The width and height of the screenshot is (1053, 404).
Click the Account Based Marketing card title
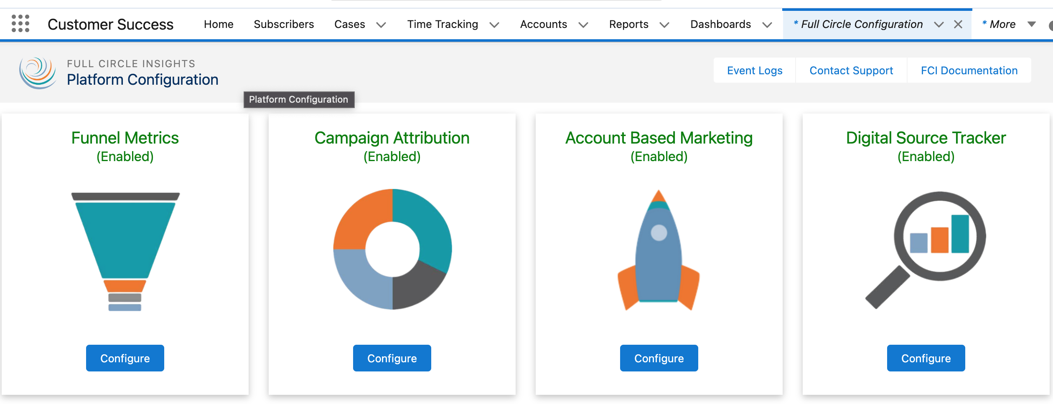tap(659, 138)
